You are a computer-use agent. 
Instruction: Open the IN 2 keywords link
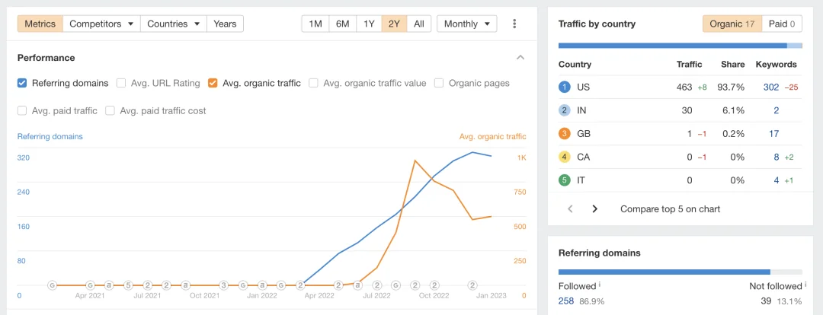777,110
